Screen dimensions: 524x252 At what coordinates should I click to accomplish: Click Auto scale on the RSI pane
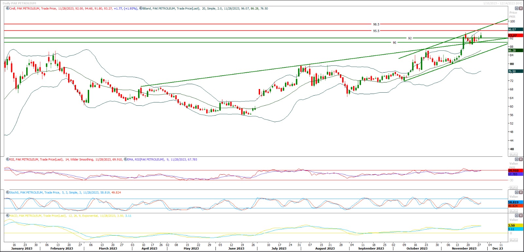(514, 188)
